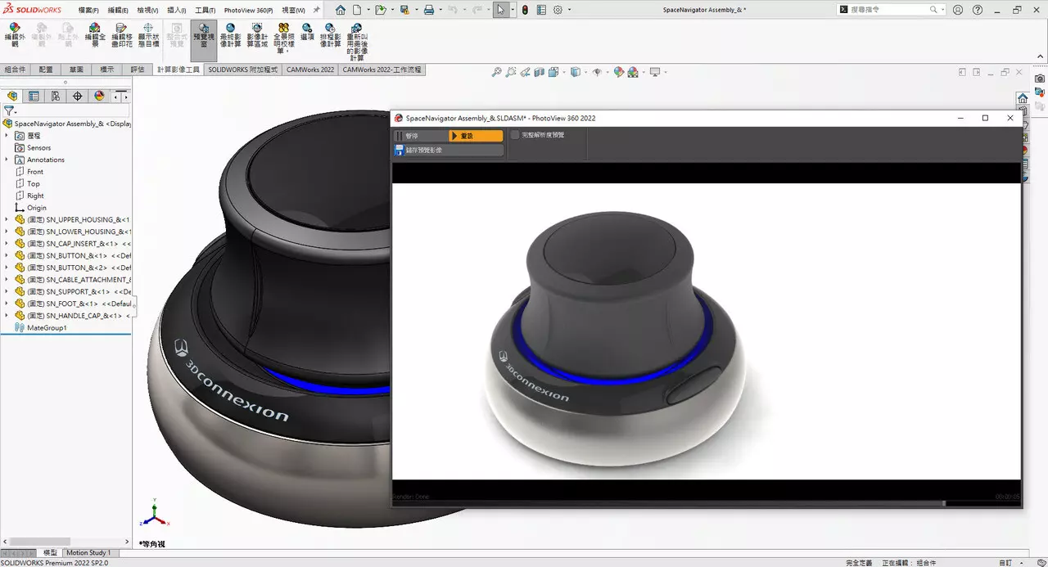Screen dimensions: 1048x567
Task: Expand the SN_FOOT component node
Action: (7, 304)
